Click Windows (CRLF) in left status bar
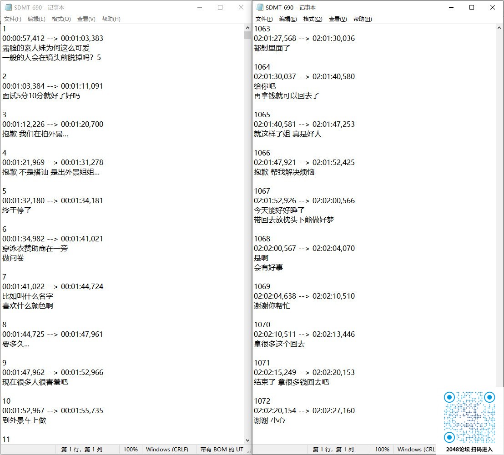504x455 pixels. 167,450
